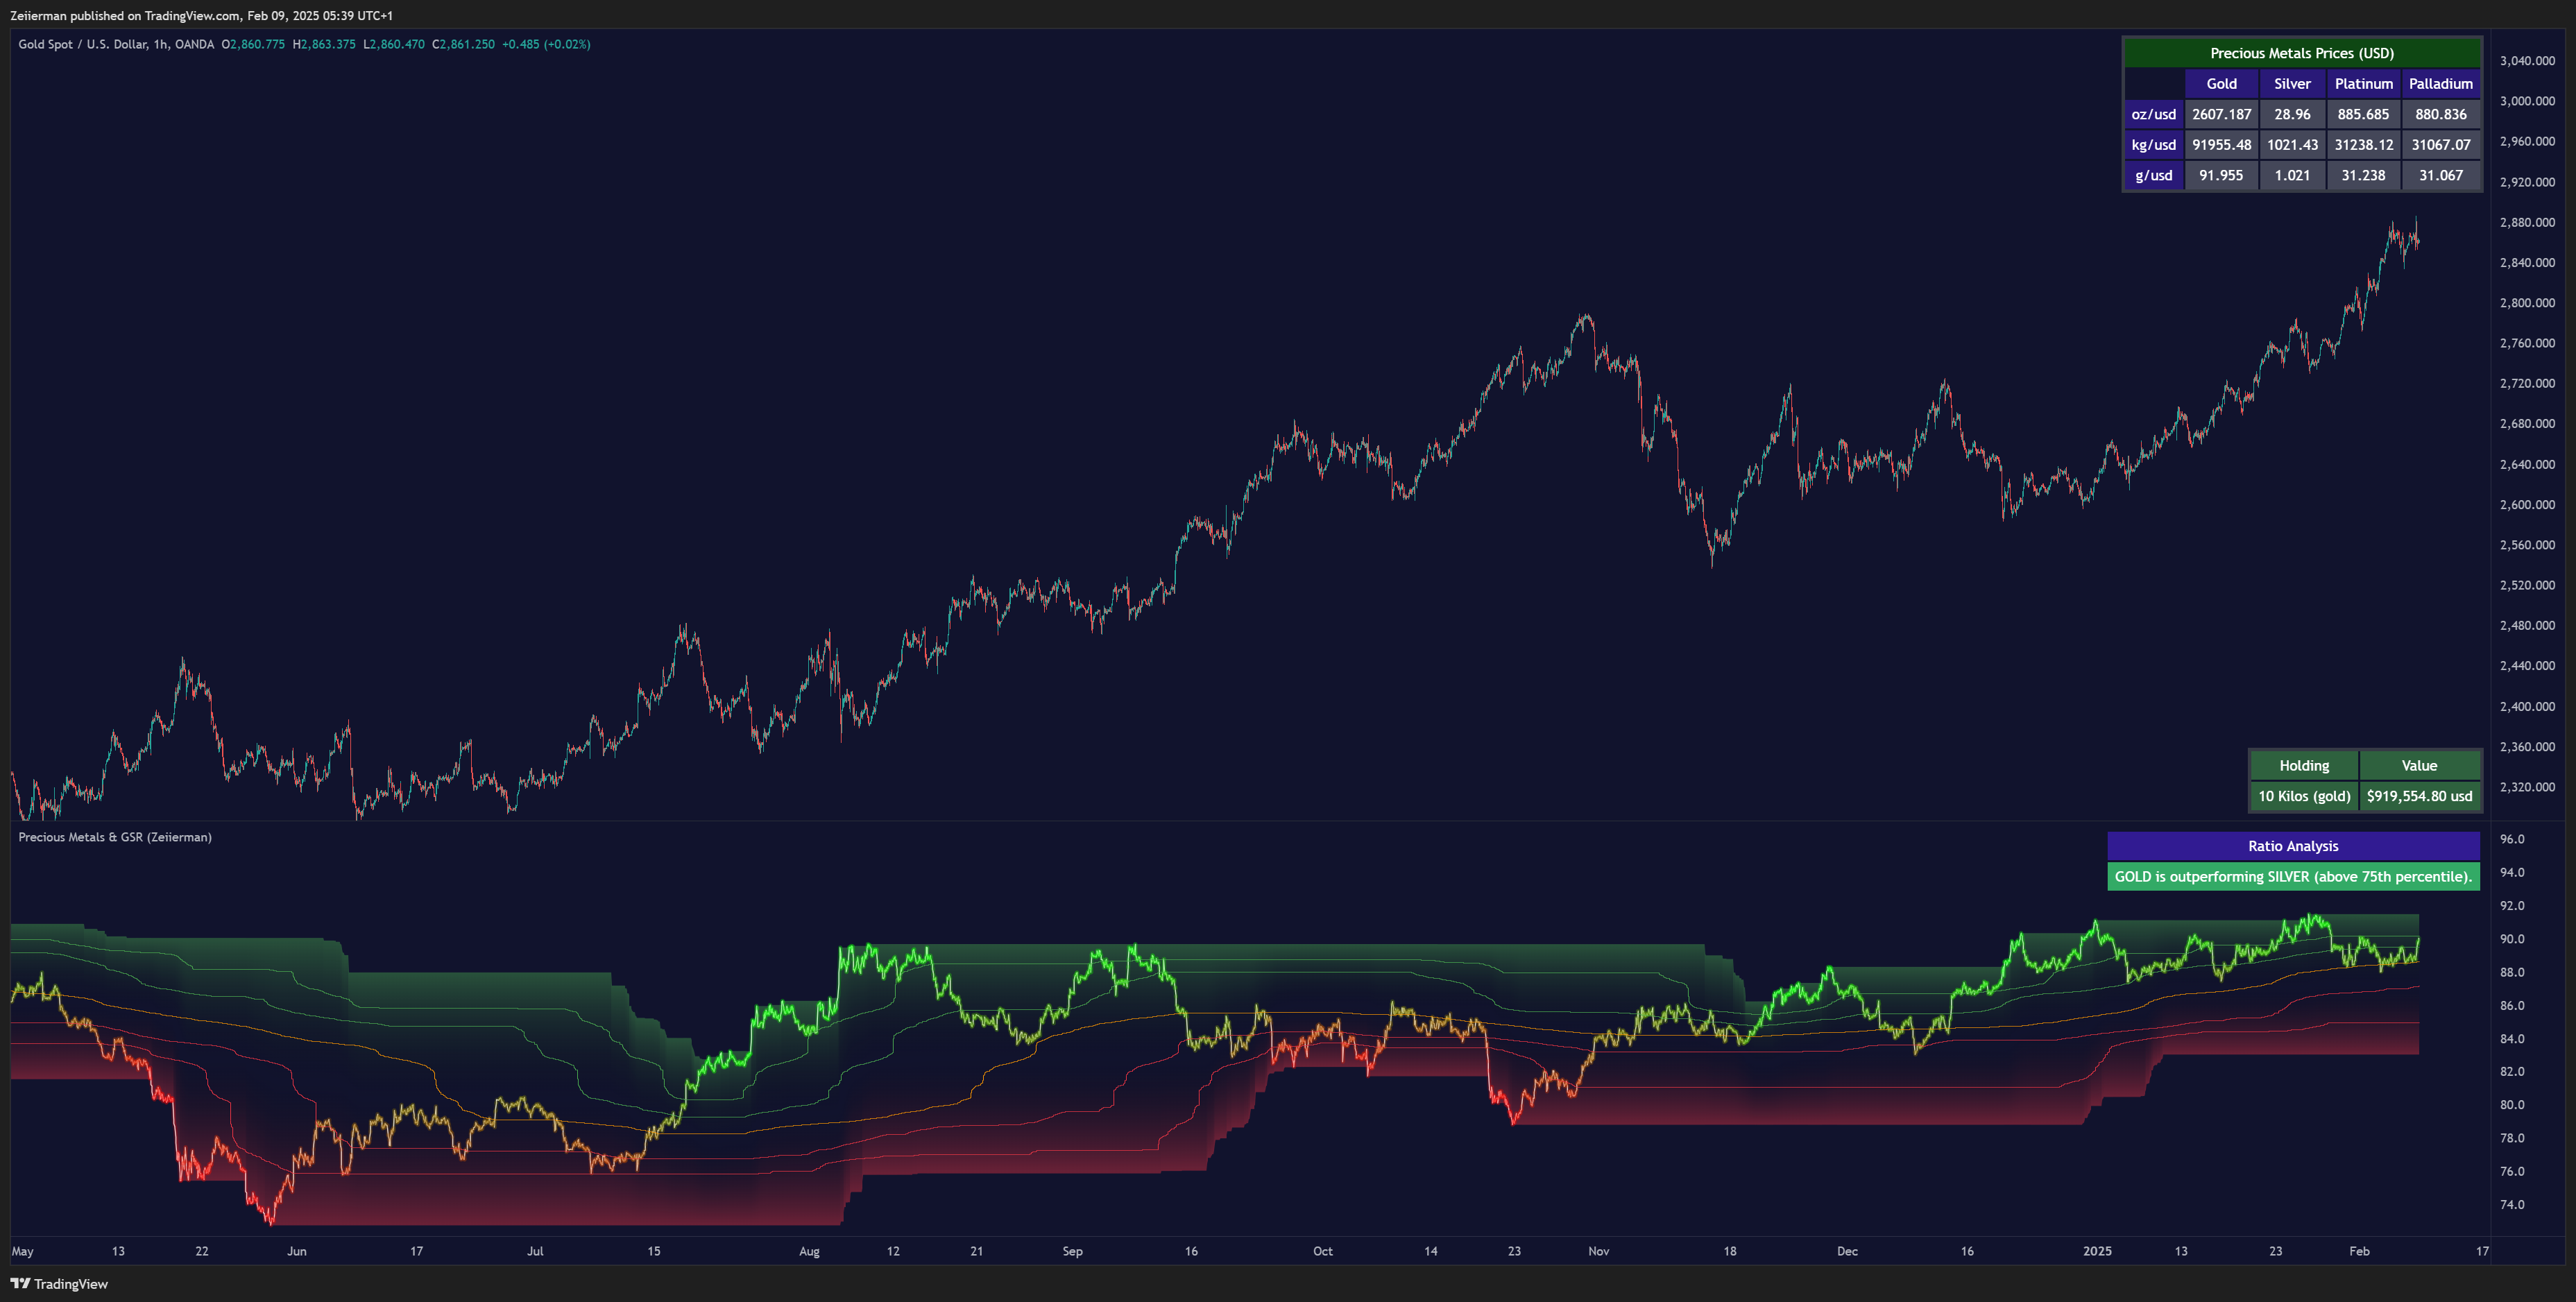Click the 3,040.000 price axis label
2576x1302 pixels.
point(2527,61)
